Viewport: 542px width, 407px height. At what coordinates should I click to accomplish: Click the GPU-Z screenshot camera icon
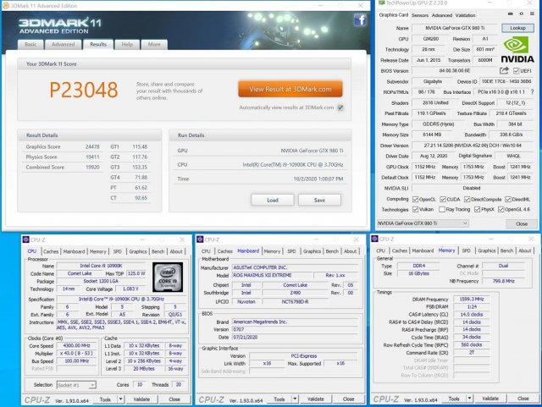click(x=511, y=14)
